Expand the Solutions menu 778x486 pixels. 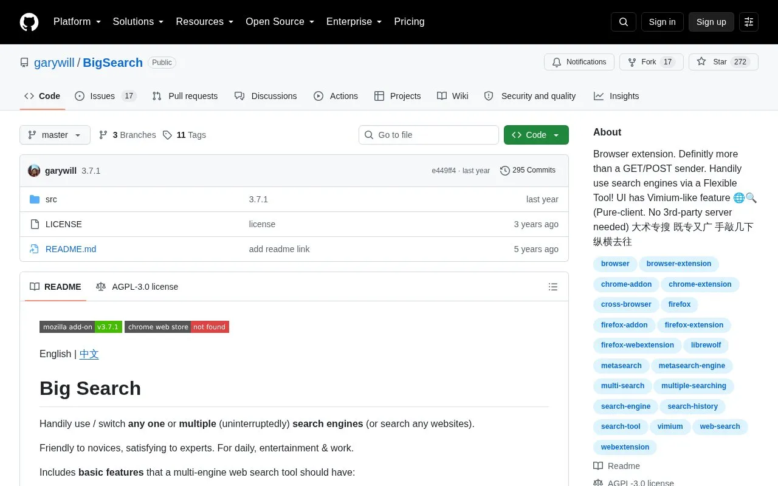(x=139, y=22)
